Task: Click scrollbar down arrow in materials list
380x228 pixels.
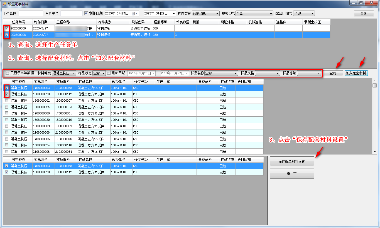Action: [375, 152]
